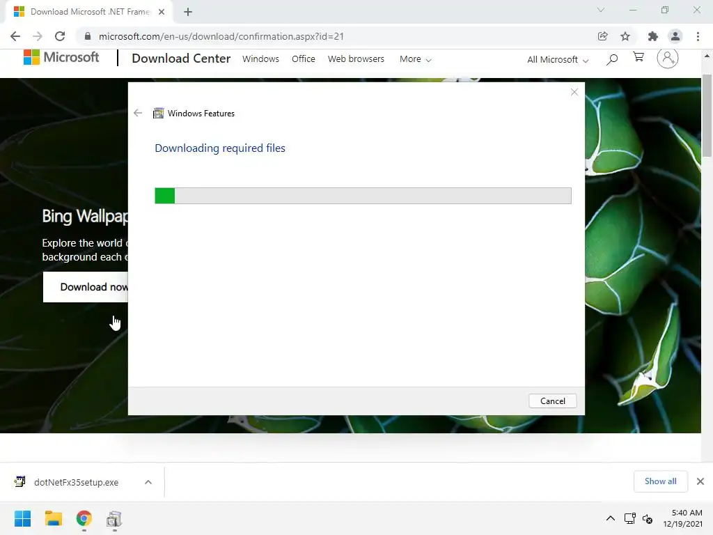713x535 pixels.
Task: Click the Download now button
Action: click(86, 287)
